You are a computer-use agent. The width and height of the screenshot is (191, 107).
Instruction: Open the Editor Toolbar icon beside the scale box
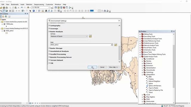point(52,8)
